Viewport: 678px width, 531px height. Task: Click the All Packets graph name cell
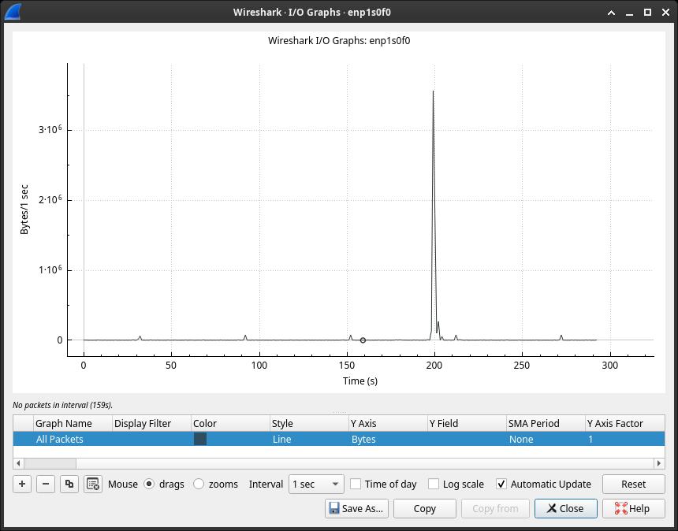[x=73, y=439]
